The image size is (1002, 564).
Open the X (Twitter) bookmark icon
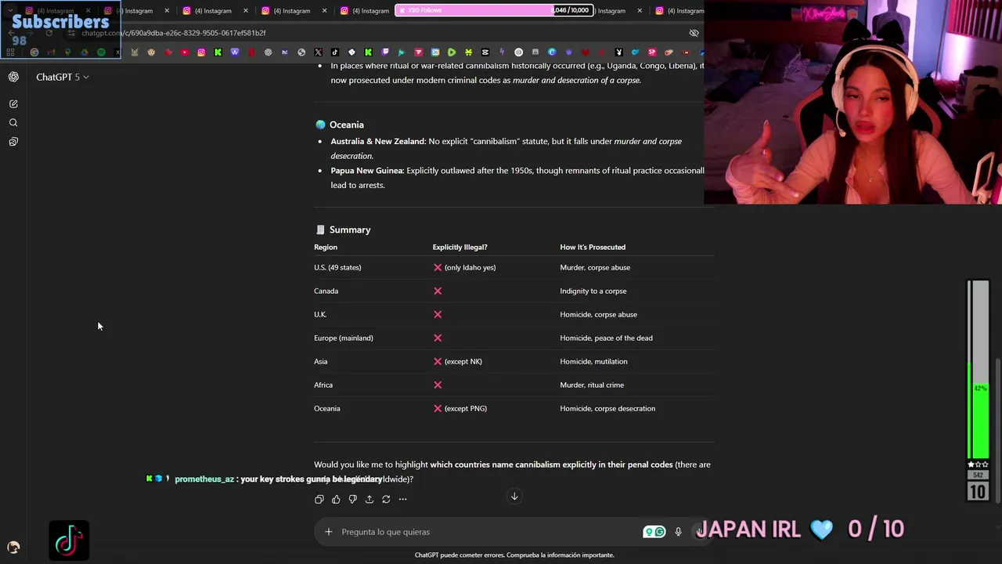point(318,52)
